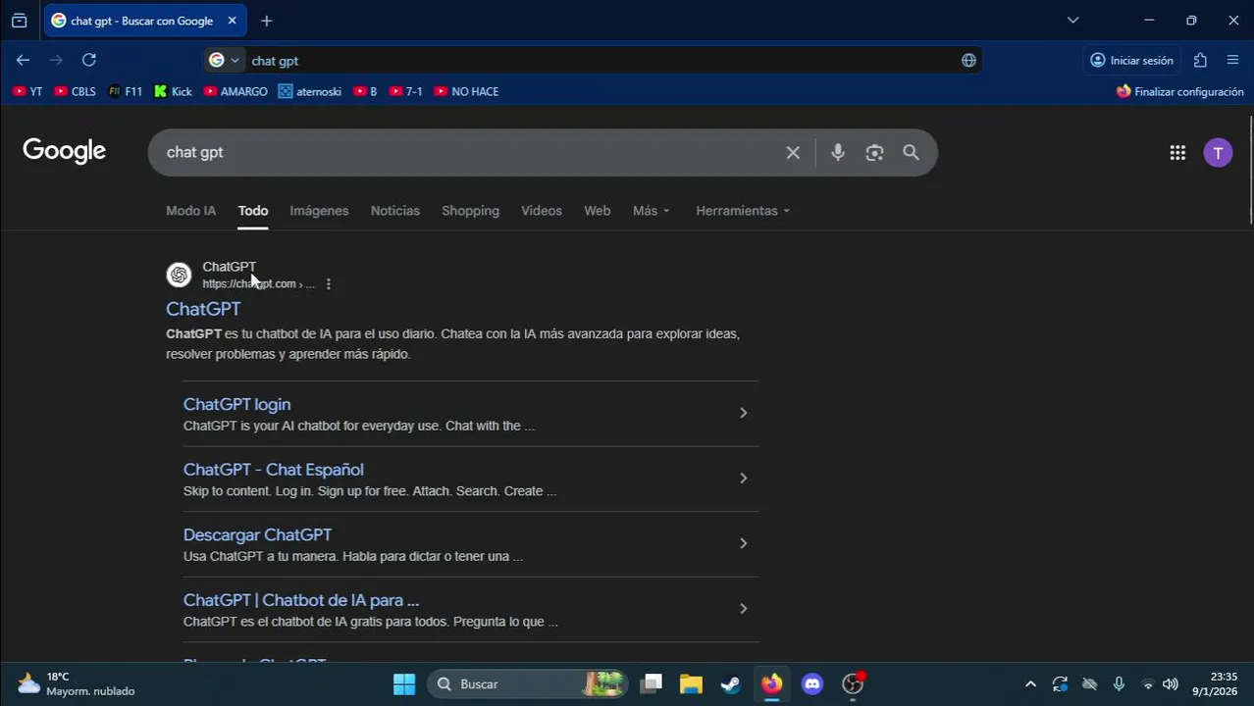Screen dimensions: 1254x706
Task: Open the main ChatGPT result title link
Action: (x=203, y=309)
